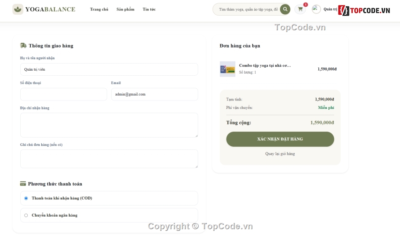Screen dimensions: 400x238
Task: Click the search magnifier button
Action: pos(285,9)
